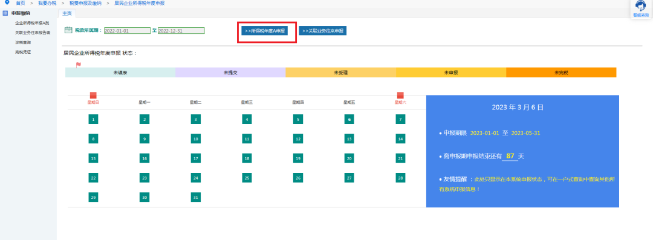Click the location pin icon in breadcrumb
The height and width of the screenshot is (240, 653).
(7, 2)
